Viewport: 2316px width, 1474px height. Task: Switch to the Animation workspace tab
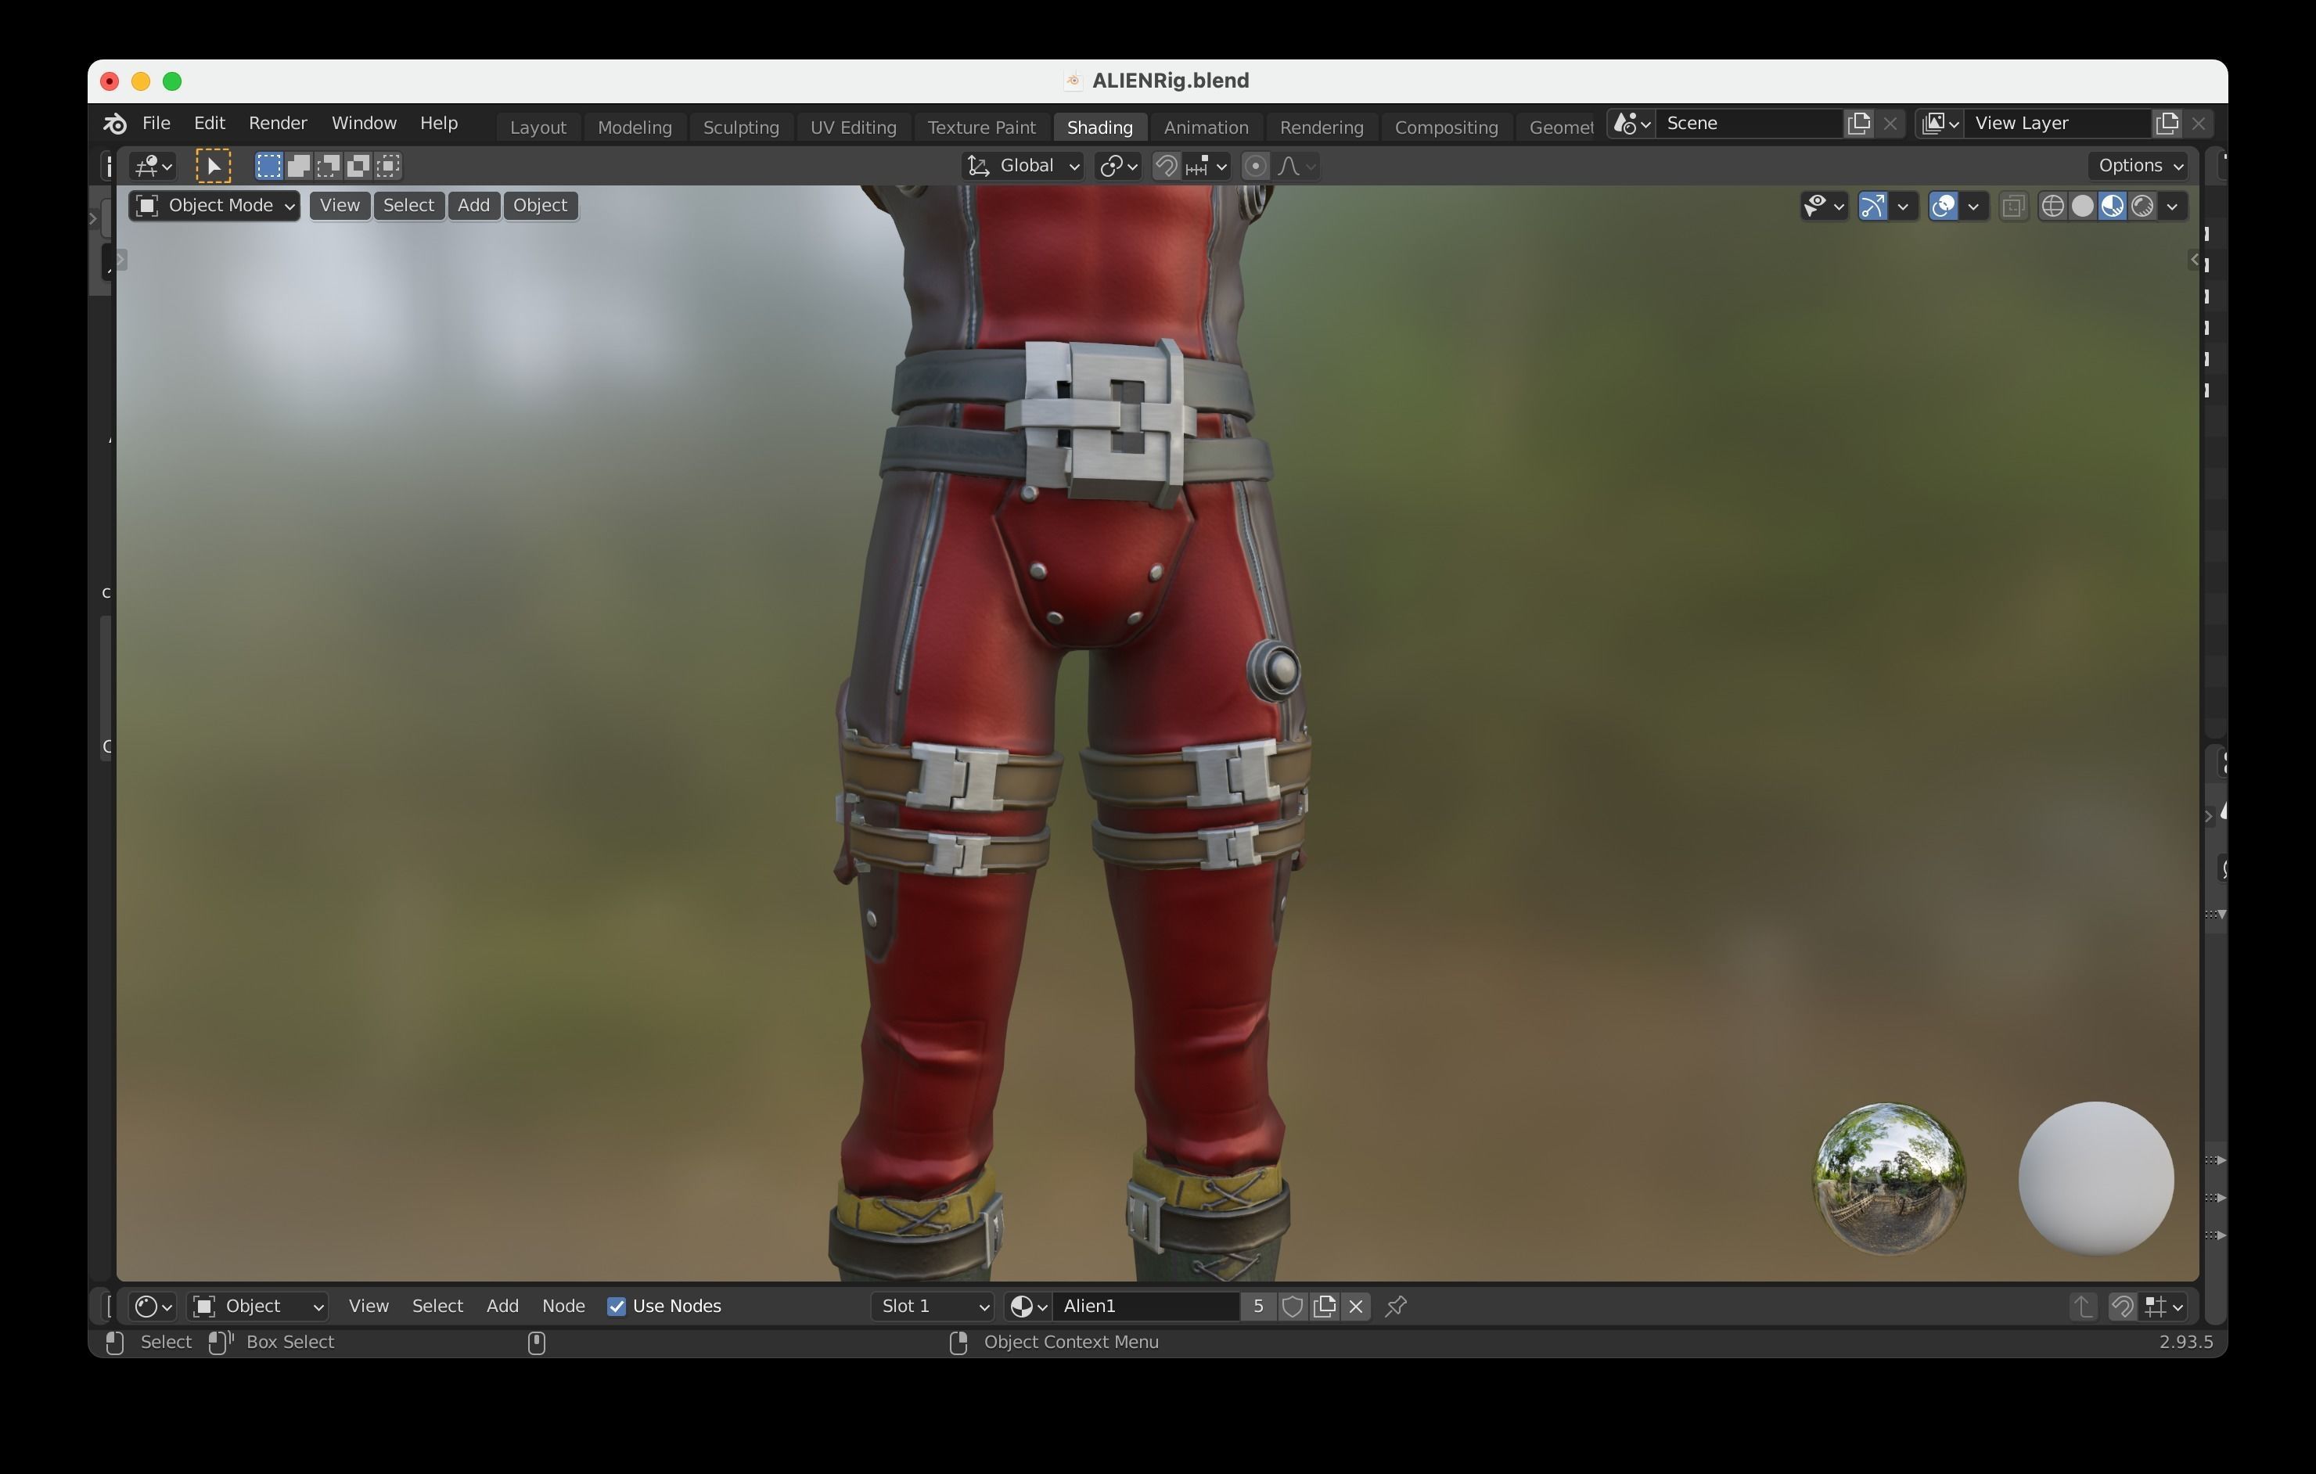tap(1206, 128)
